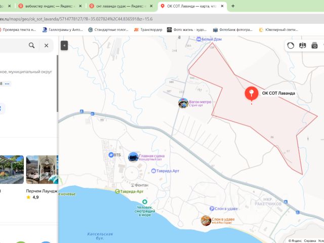Screen dimensions: 324x243
Task: Open the Стандартные голог... bookmark
Action: [x=108, y=30]
